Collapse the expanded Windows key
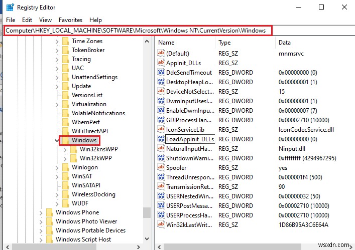The width and height of the screenshot is (355, 250). click(x=57, y=140)
